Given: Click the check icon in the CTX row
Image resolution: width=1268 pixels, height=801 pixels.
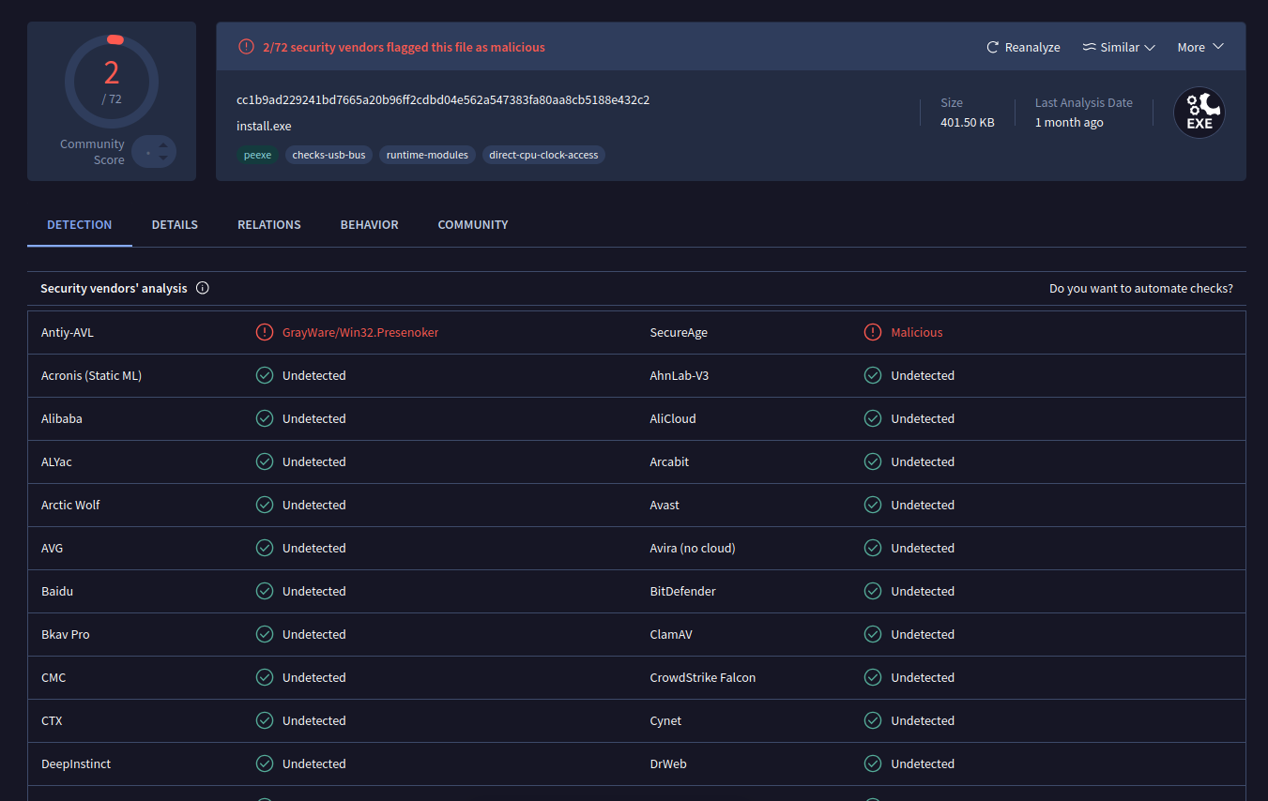Looking at the screenshot, I should [265, 720].
